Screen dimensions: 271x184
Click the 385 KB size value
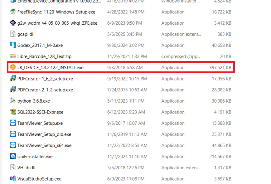point(224,34)
